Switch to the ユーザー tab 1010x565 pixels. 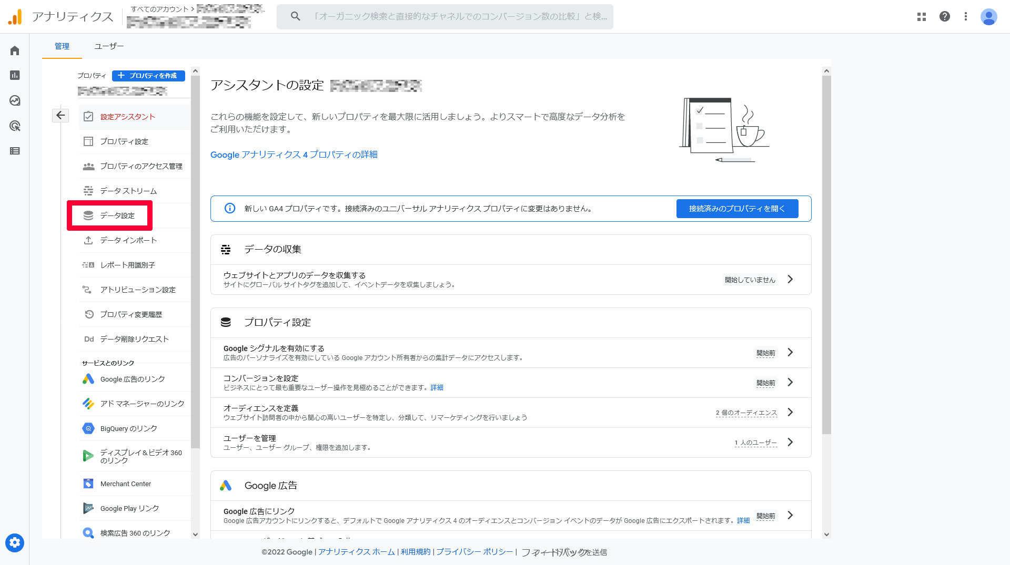coord(109,46)
